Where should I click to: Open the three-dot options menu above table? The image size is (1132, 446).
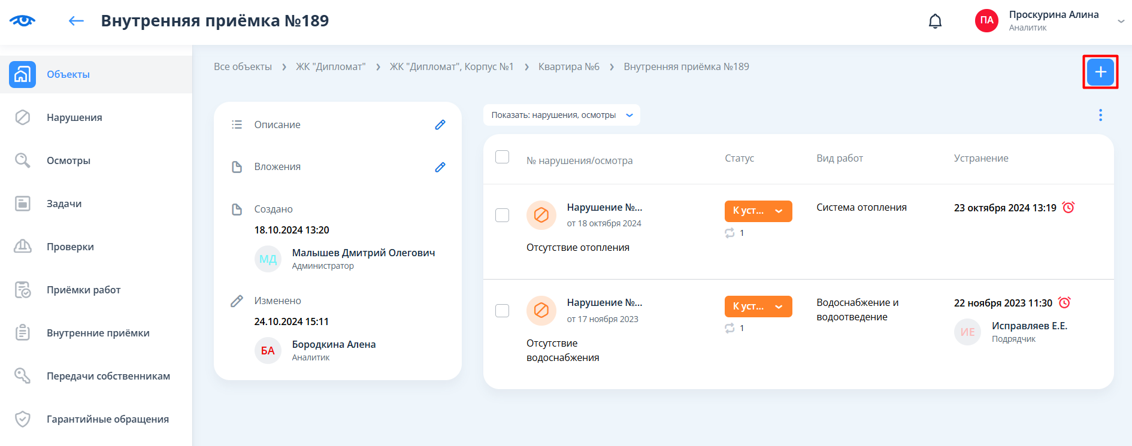(x=1100, y=115)
